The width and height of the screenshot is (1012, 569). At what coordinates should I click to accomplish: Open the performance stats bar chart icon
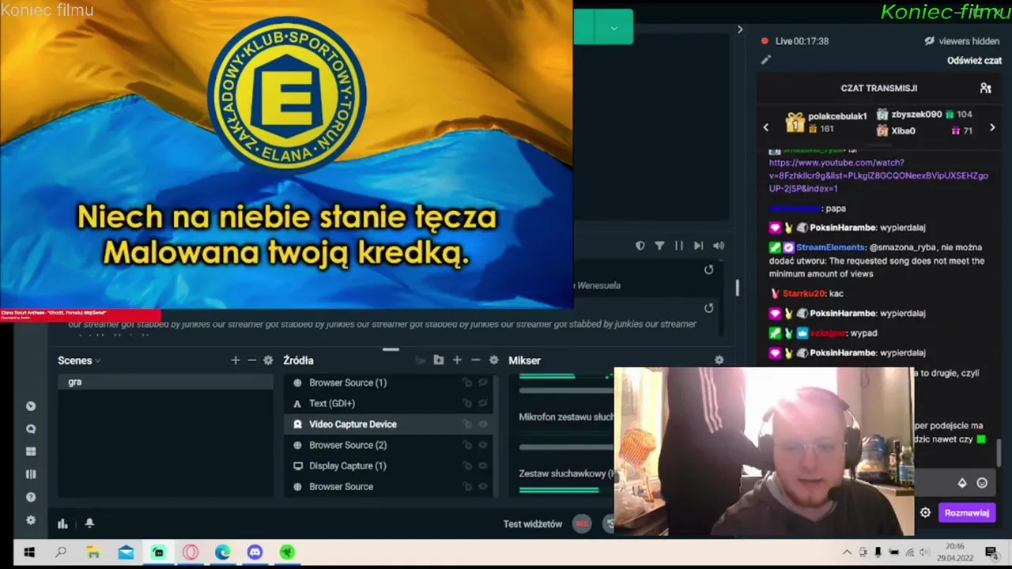tap(62, 523)
